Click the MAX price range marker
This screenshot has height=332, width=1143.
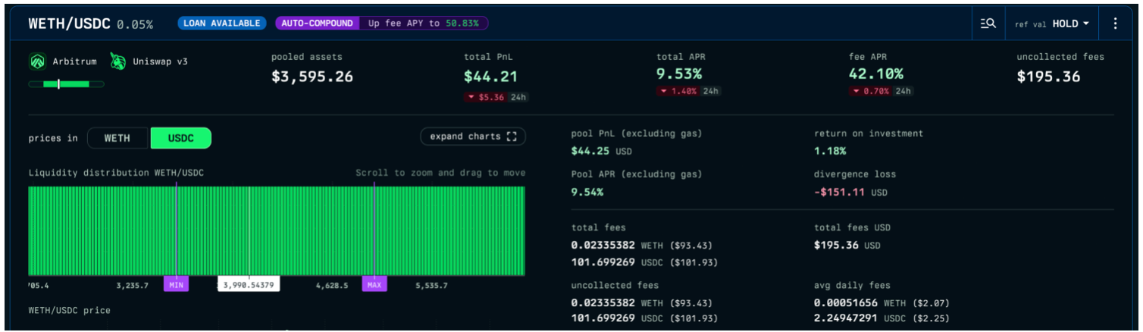[374, 285]
